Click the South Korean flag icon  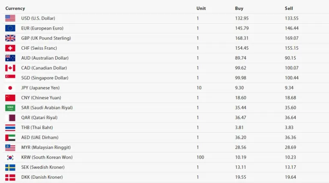click(x=10, y=157)
